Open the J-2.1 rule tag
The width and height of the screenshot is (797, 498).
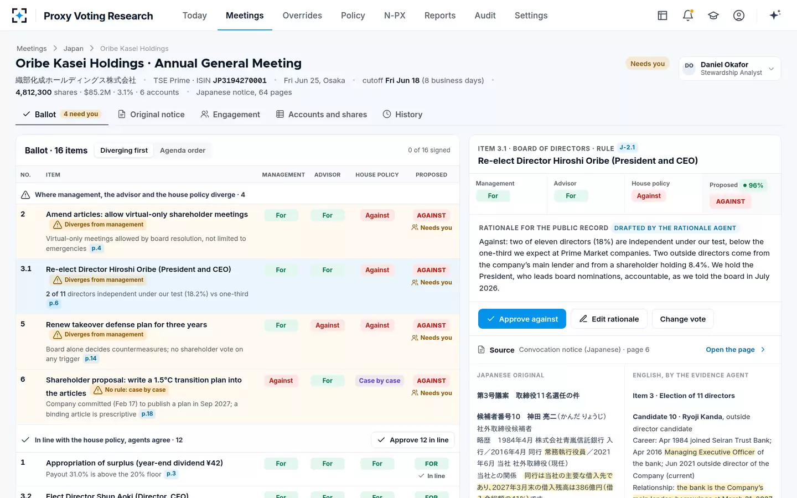627,148
